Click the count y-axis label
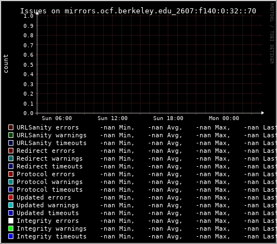Image resolution: width=277 pixels, height=244 pixels. click(6, 63)
